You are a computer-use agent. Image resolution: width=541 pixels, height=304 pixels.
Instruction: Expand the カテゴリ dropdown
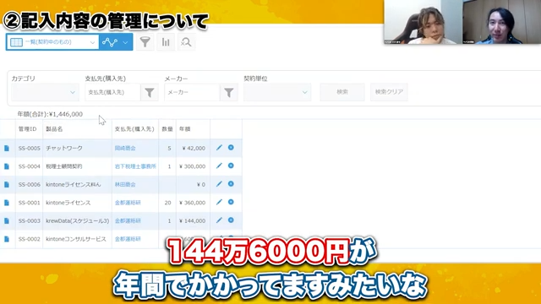[45, 92]
